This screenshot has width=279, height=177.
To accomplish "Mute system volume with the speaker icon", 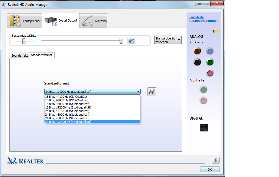I will [x=131, y=41].
